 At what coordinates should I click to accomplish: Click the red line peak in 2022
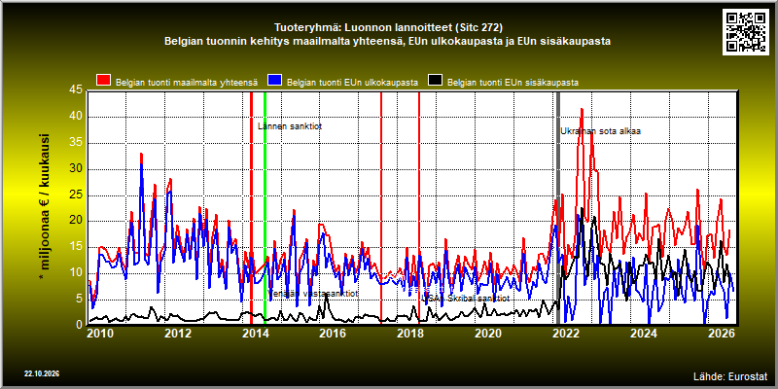[x=582, y=109]
